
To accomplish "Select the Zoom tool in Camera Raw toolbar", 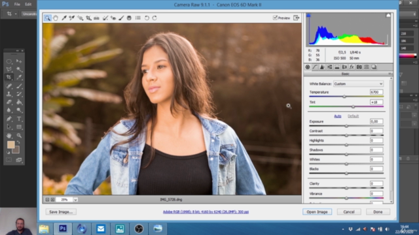I will [48, 18].
